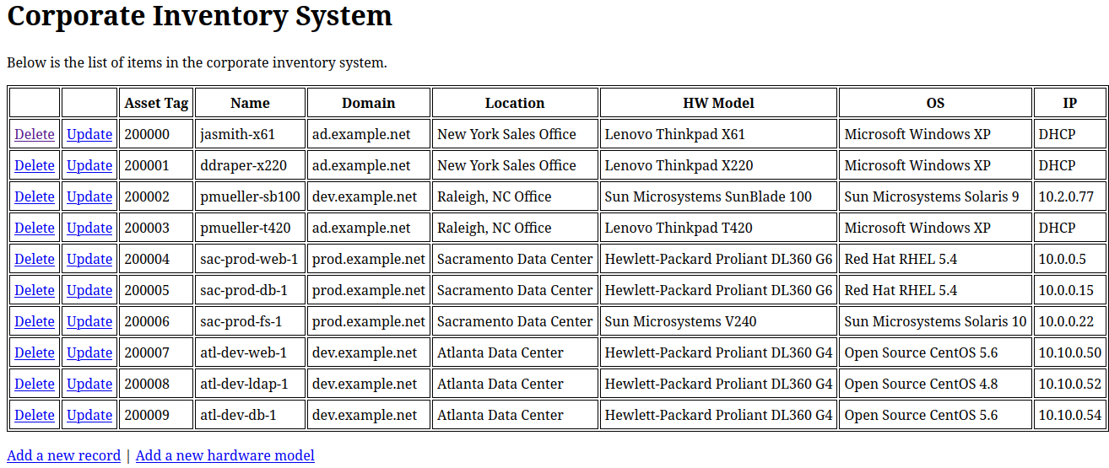
Task: Delete the pmueller-sb100 record
Action: click(35, 196)
